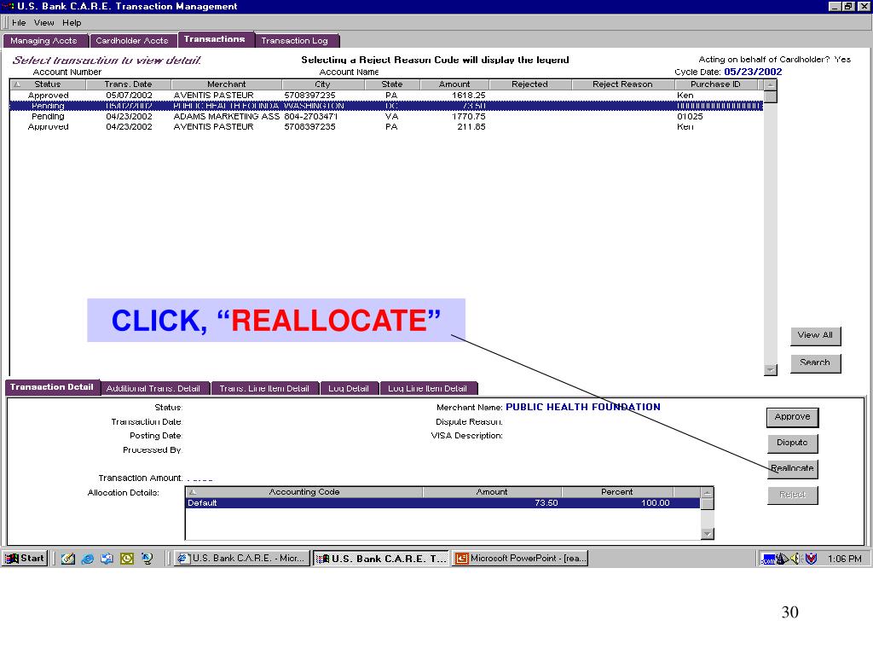Screen dimensions: 873x655
Task: Select the Transactions tab
Action: coord(215,39)
